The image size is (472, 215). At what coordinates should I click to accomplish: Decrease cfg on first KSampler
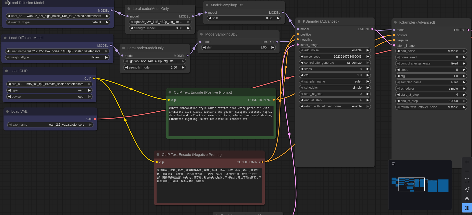click(x=302, y=75)
